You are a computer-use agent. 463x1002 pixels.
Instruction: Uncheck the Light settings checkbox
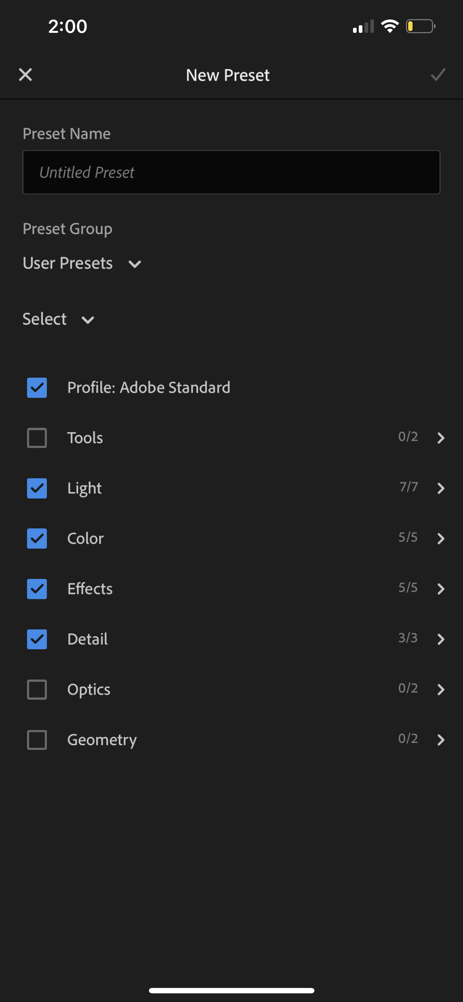click(x=37, y=488)
